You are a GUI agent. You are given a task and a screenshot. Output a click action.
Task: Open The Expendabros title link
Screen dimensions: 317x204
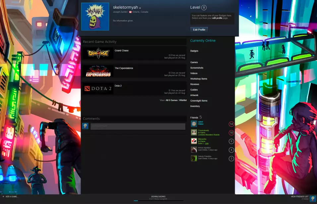tap(124, 68)
